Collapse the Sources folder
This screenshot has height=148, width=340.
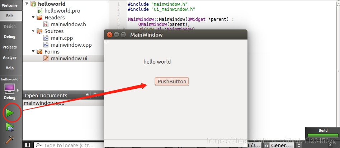click(33, 31)
